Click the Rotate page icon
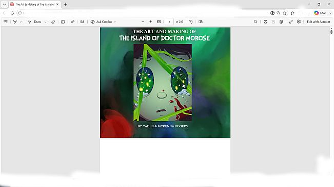The height and width of the screenshot is (187, 334). pyautogui.click(x=191, y=21)
